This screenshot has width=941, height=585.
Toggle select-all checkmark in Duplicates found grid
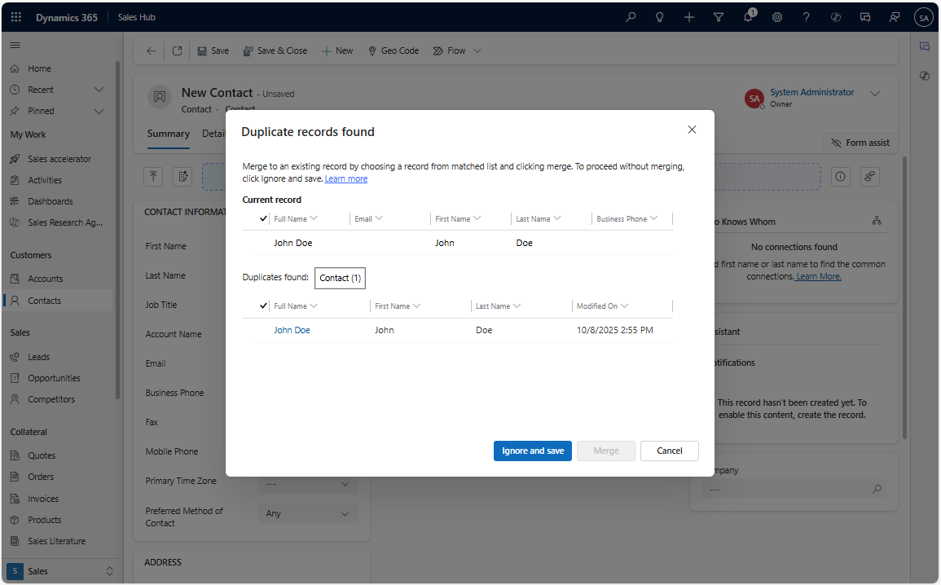click(x=262, y=306)
